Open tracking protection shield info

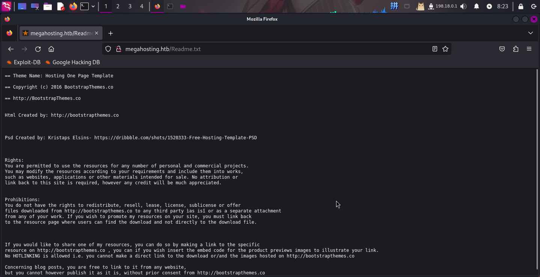(108, 49)
